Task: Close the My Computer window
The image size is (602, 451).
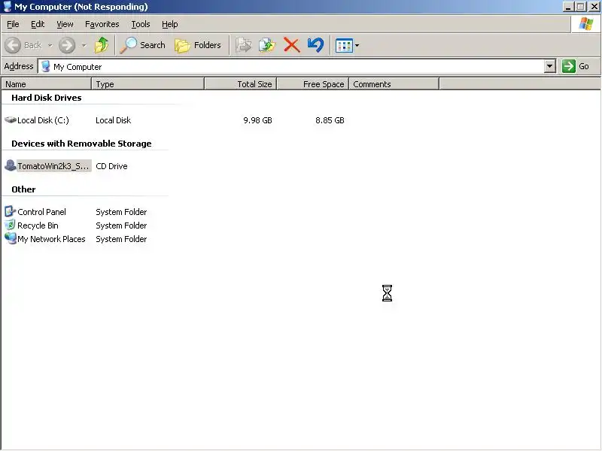Action: click(x=594, y=7)
